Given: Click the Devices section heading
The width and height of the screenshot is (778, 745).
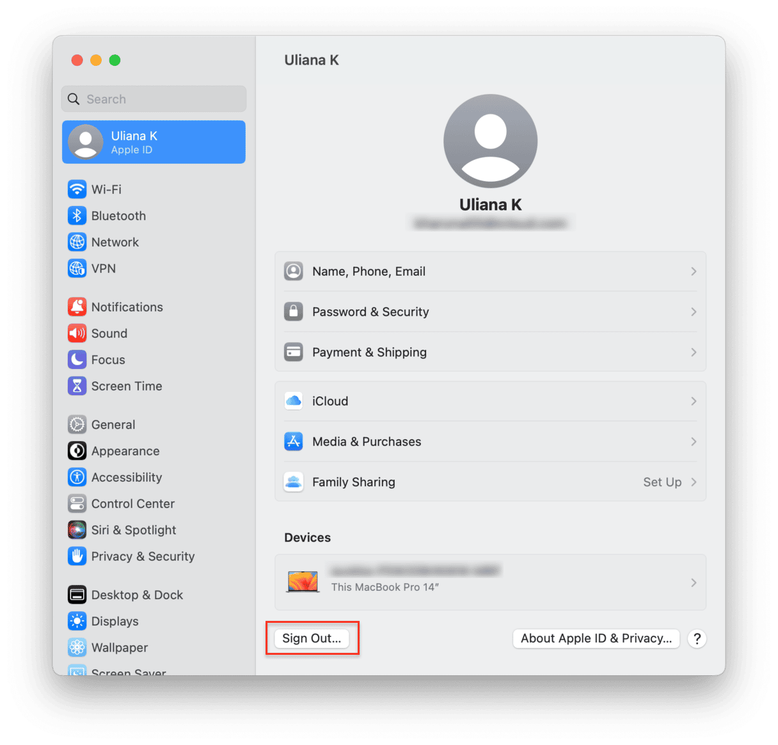Looking at the screenshot, I should [x=308, y=537].
